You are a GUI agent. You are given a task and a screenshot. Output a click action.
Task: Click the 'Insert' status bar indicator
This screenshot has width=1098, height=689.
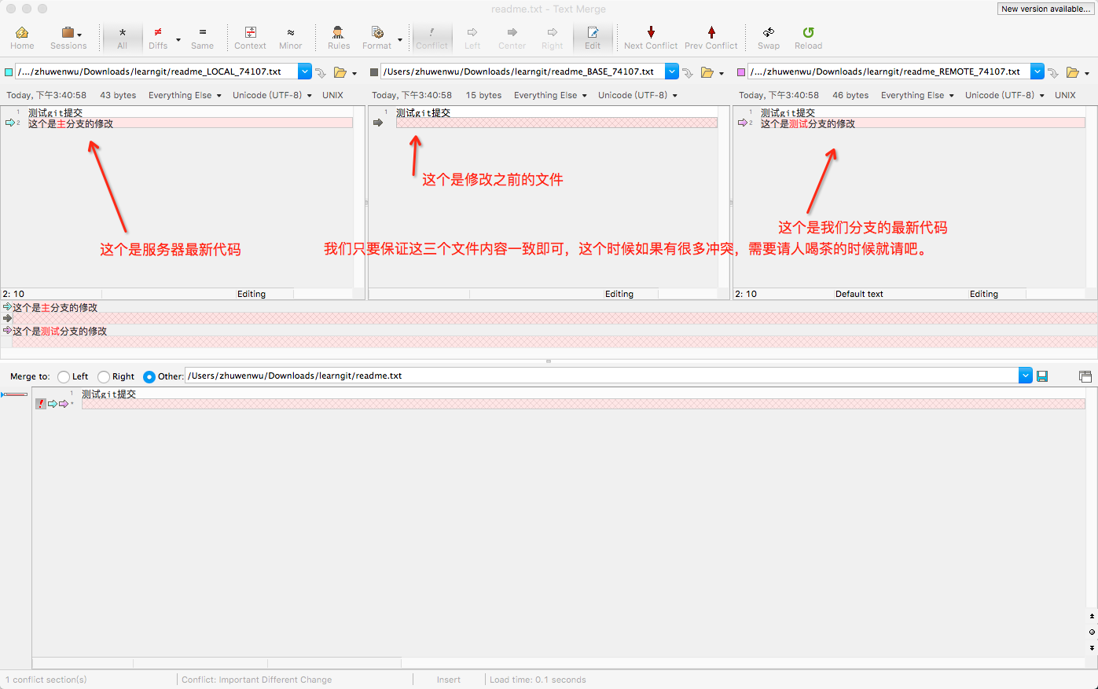click(x=449, y=680)
